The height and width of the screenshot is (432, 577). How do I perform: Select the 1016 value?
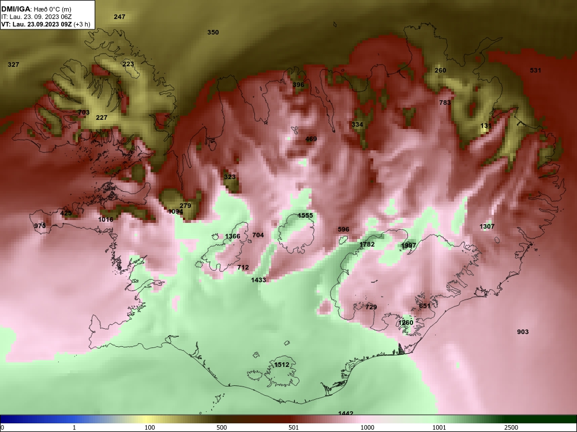[x=106, y=219]
